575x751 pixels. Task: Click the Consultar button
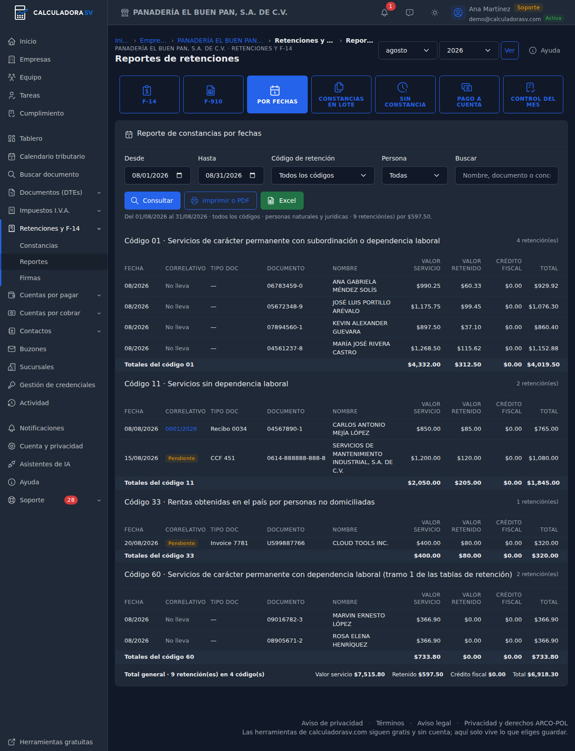click(x=152, y=201)
